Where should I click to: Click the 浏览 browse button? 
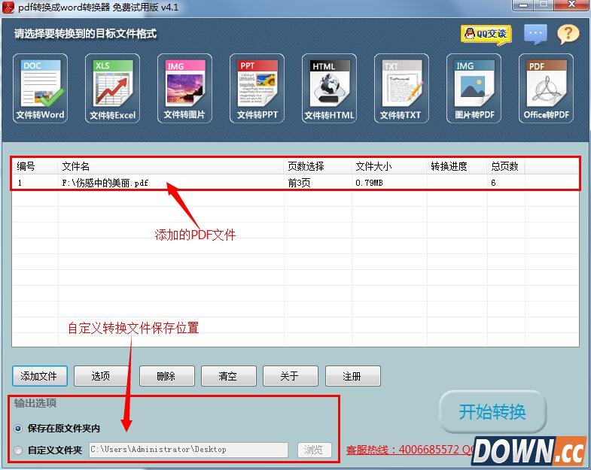314,450
